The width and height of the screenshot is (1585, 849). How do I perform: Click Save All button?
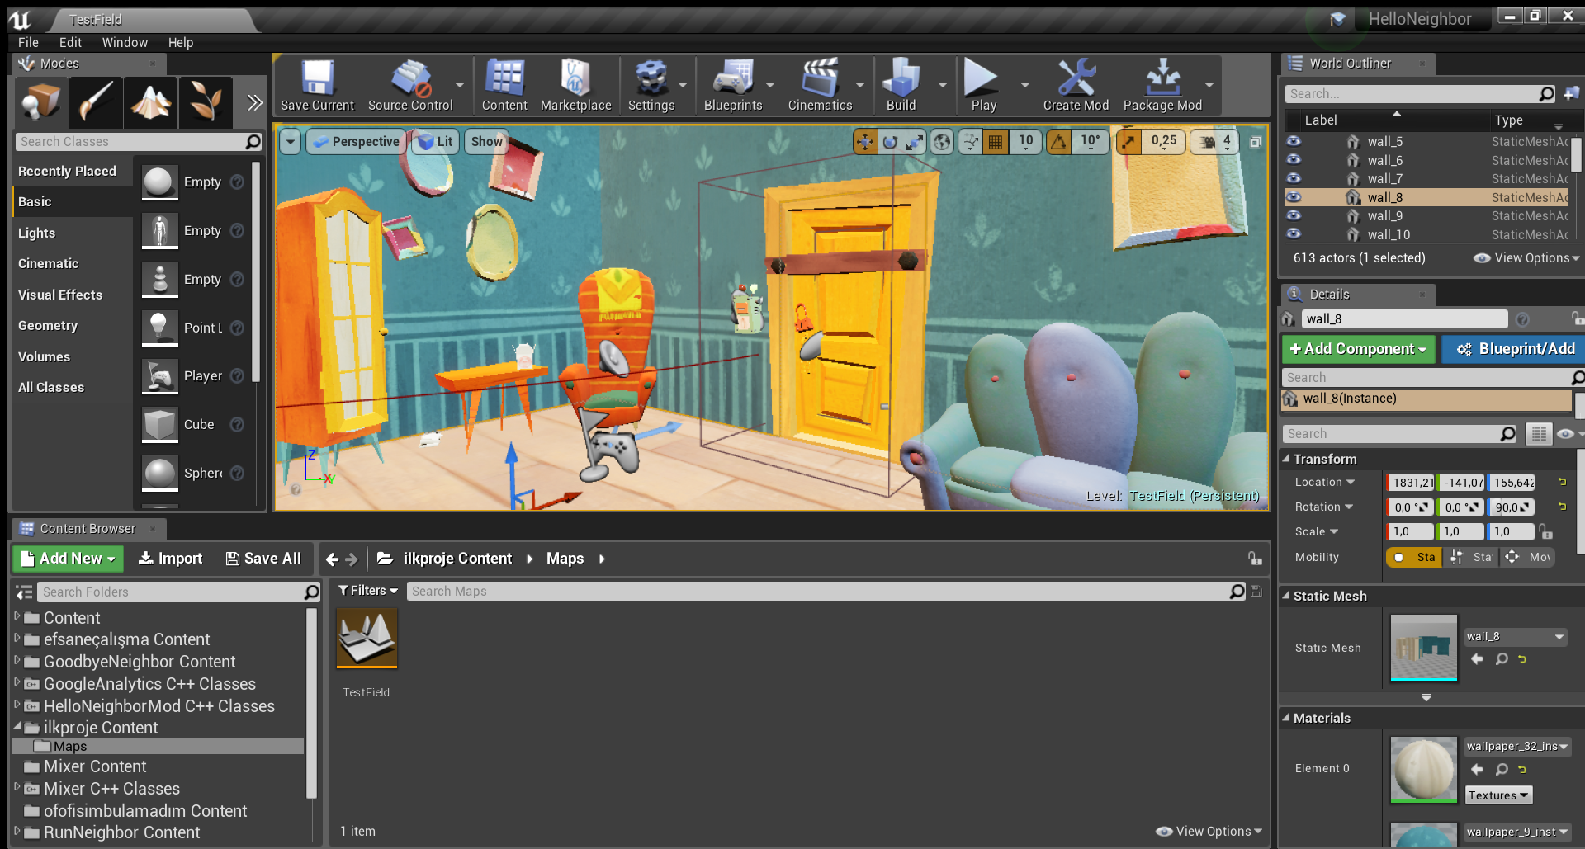(263, 559)
